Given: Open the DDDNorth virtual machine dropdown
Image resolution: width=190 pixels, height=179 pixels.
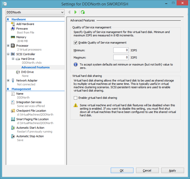Looking at the screenshot, I should 35,12.
